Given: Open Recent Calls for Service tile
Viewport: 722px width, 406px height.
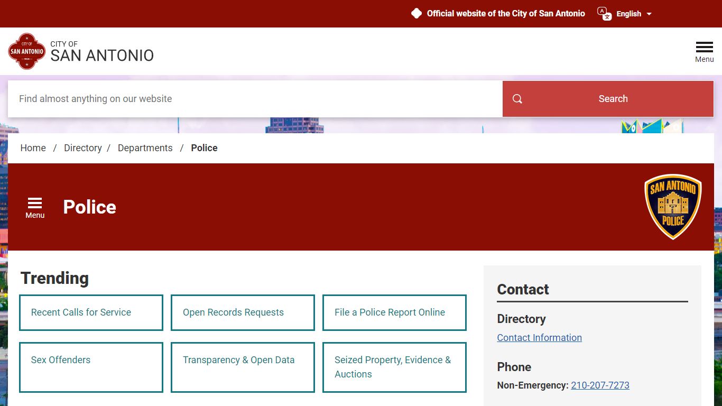Looking at the screenshot, I should click(91, 312).
